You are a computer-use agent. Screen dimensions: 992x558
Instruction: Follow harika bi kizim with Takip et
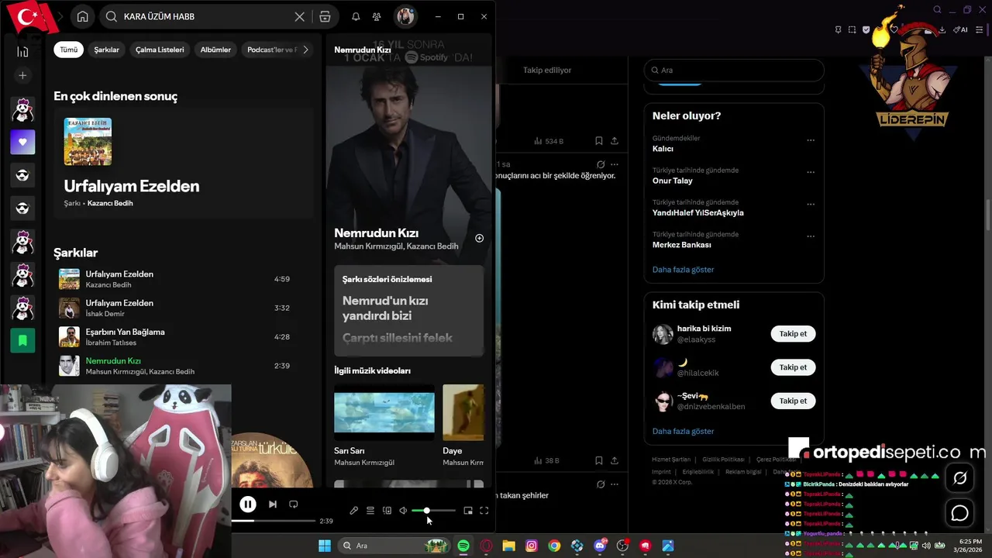coord(793,334)
